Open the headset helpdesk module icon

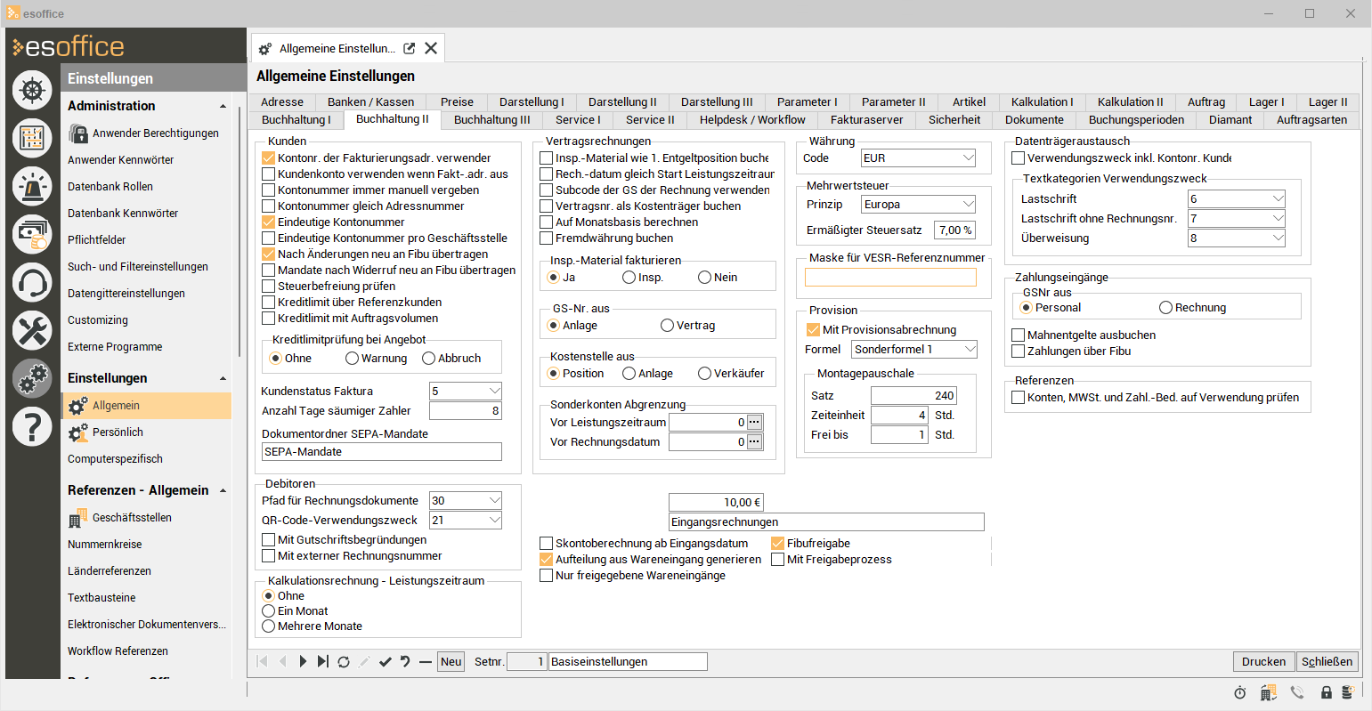(x=32, y=282)
